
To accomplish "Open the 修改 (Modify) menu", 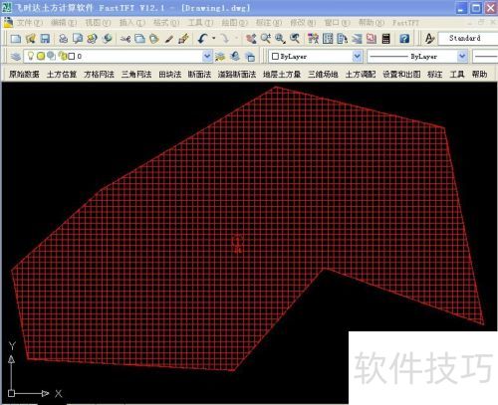I will pyautogui.click(x=303, y=23).
